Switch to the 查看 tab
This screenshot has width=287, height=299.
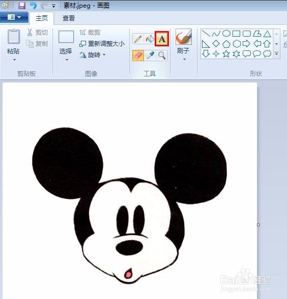[69, 18]
